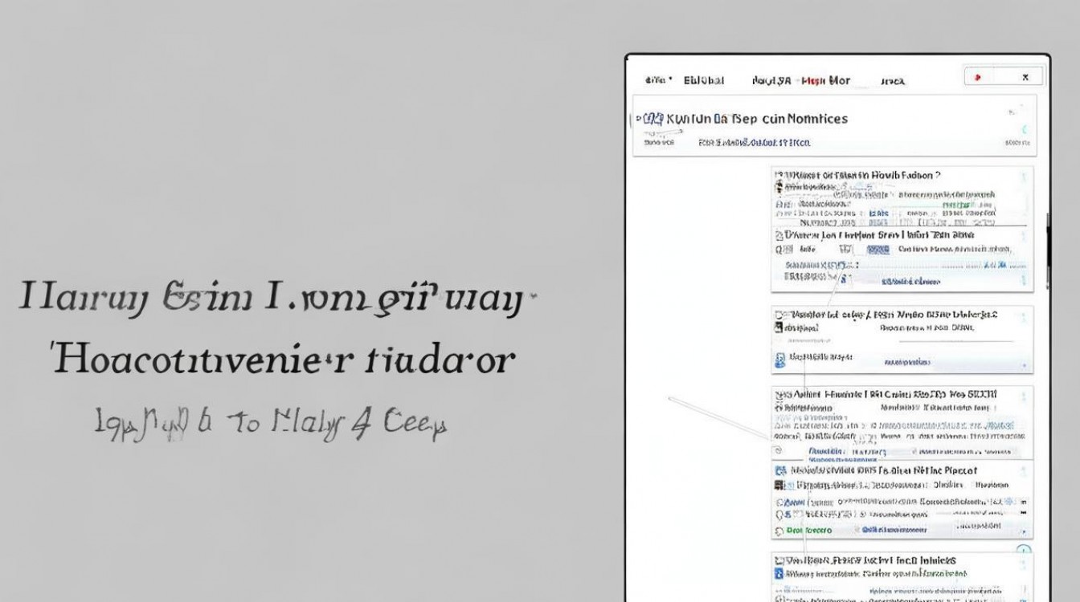The image size is (1080, 602).
Task: Open the blue link at the bottom of the first card
Action: coord(910,282)
